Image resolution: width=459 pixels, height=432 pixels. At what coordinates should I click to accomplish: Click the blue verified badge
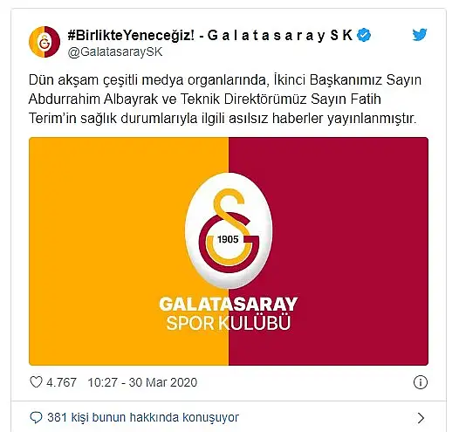pos(364,35)
